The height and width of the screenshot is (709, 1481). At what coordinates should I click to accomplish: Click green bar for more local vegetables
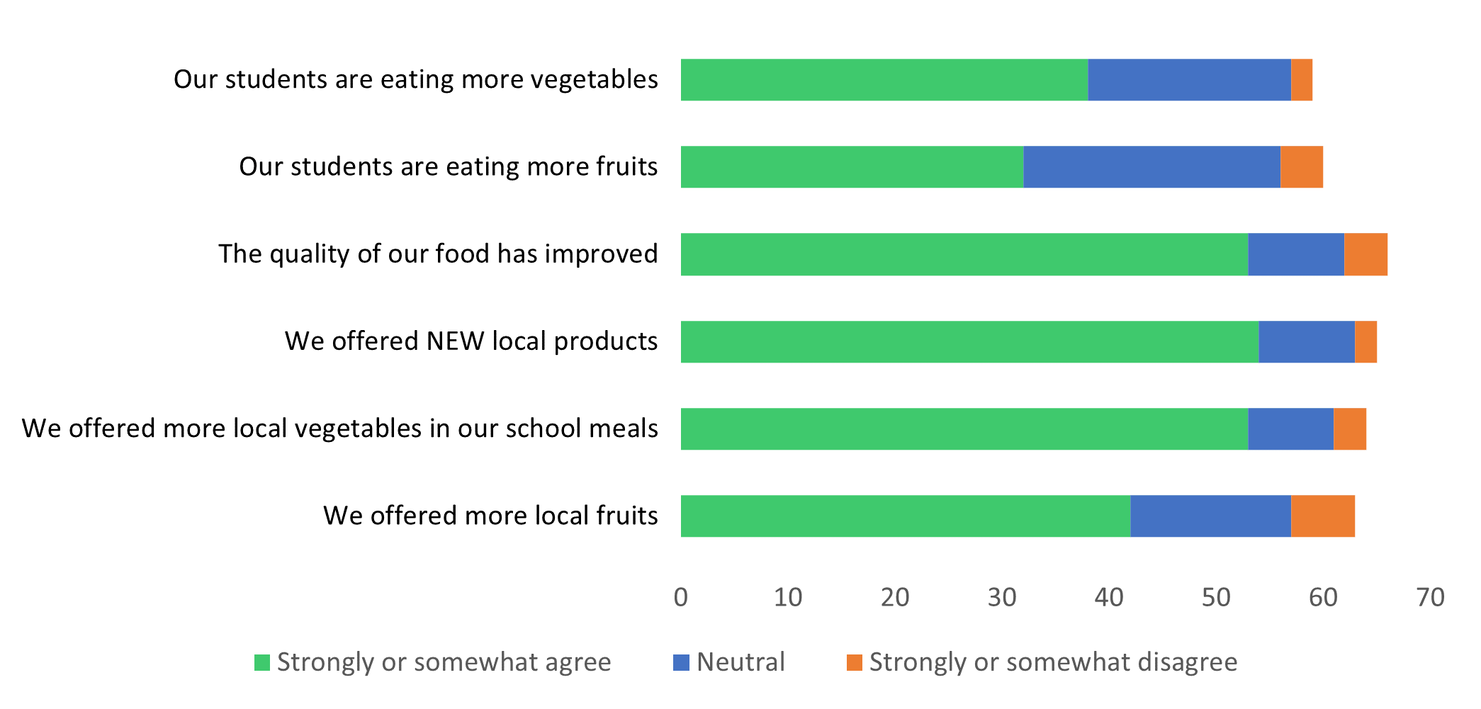point(964,429)
